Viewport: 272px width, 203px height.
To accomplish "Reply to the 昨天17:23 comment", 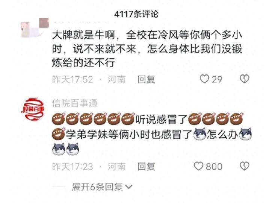I will click(x=146, y=167).
